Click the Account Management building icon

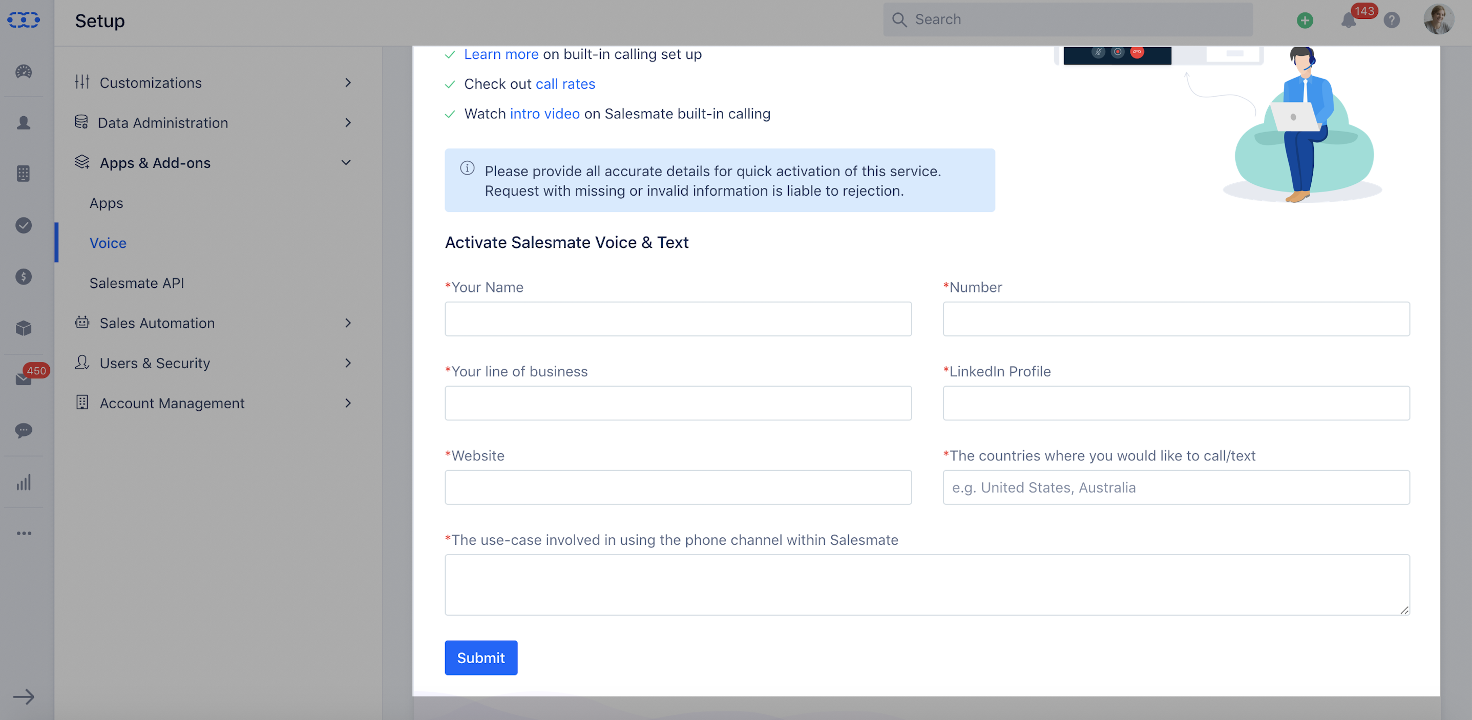[82, 403]
